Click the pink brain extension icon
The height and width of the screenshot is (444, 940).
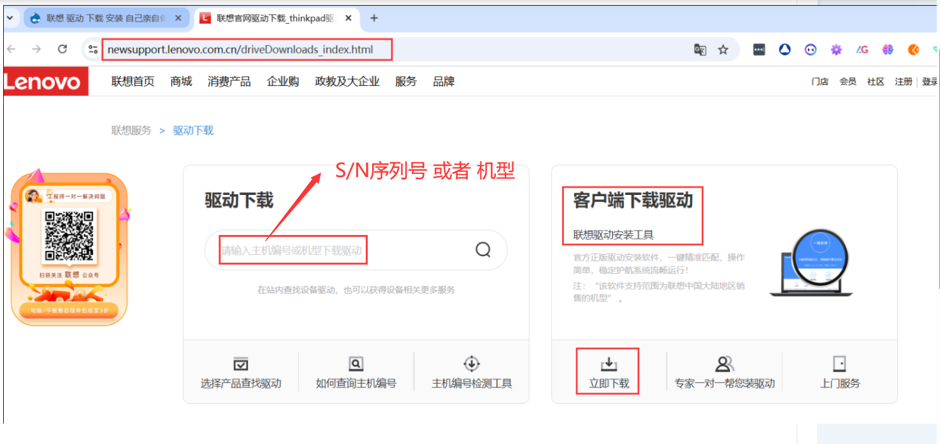[888, 50]
